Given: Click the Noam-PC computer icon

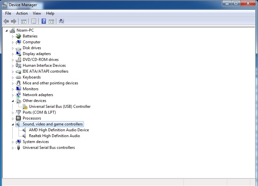Looking at the screenshot, I should [x=12, y=30].
